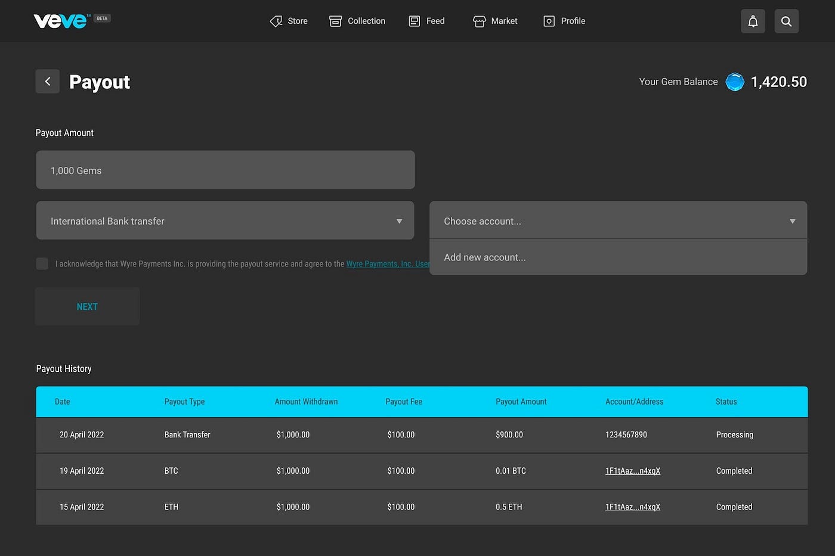The image size is (835, 556).
Task: Open the Collection menu item
Action: [366, 21]
